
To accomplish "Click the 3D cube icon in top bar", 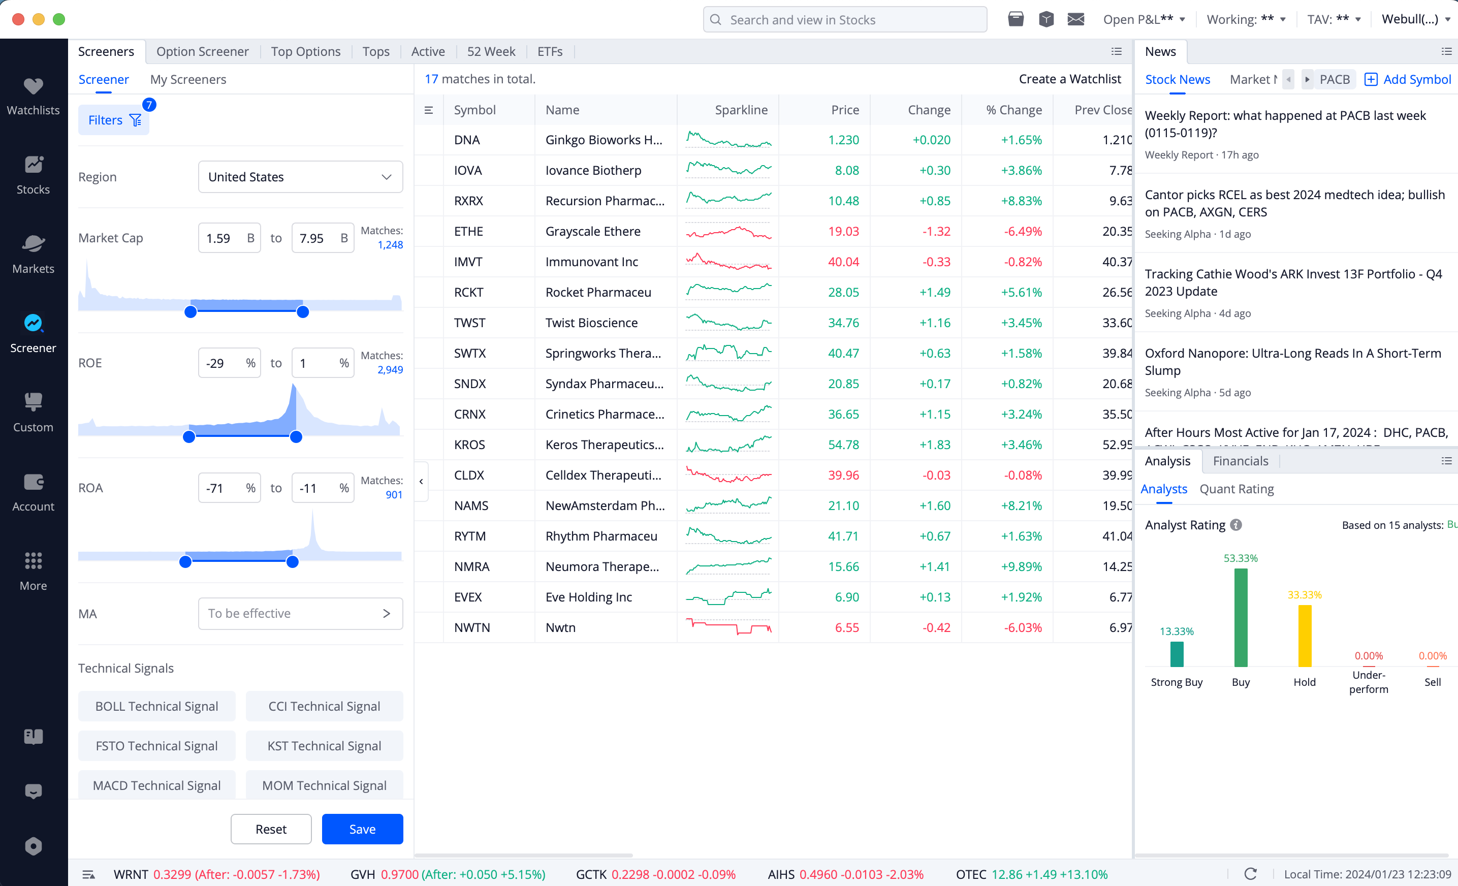I will (x=1046, y=19).
